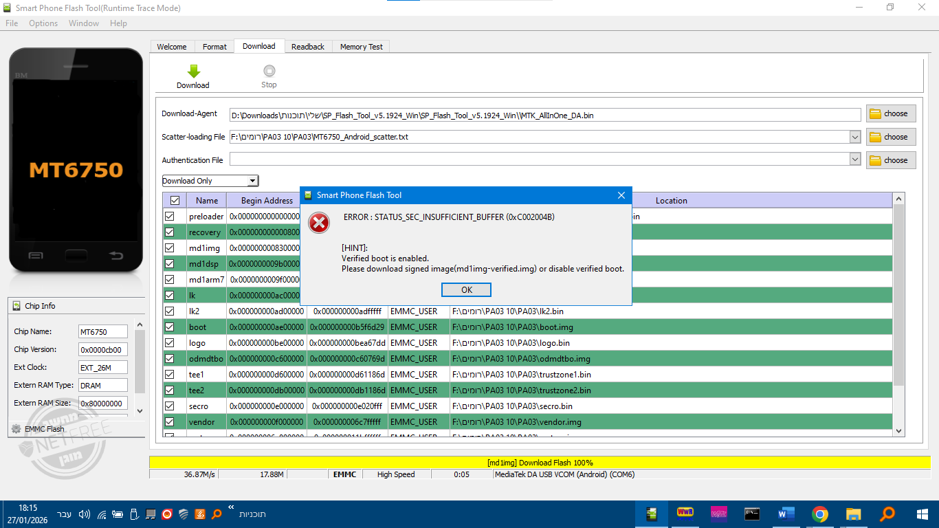This screenshot has height=528, width=939.
Task: Open Microsoft Word from the taskbar
Action: click(786, 514)
